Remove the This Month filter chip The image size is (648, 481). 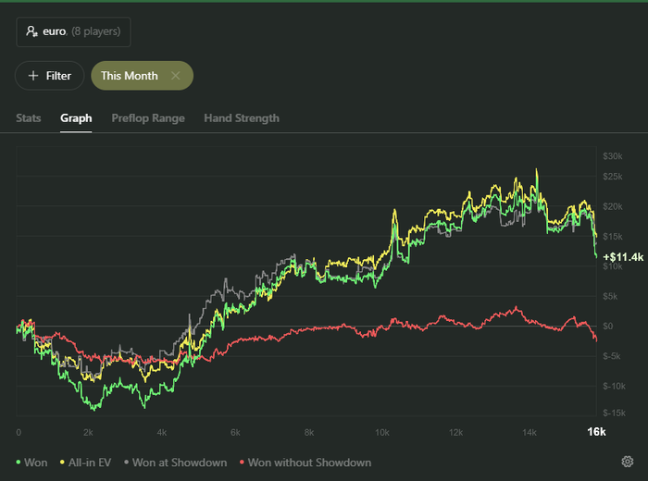(x=176, y=76)
